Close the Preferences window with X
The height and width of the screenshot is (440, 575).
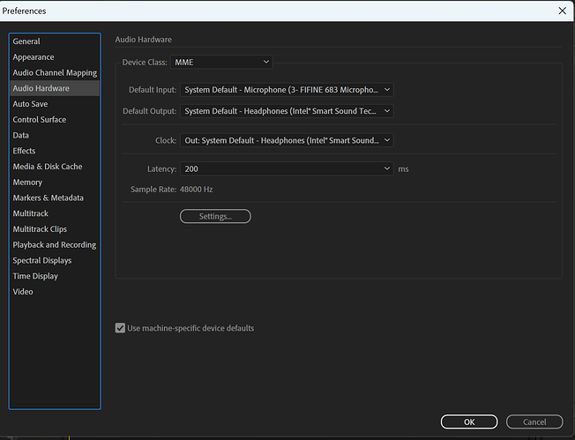562,11
